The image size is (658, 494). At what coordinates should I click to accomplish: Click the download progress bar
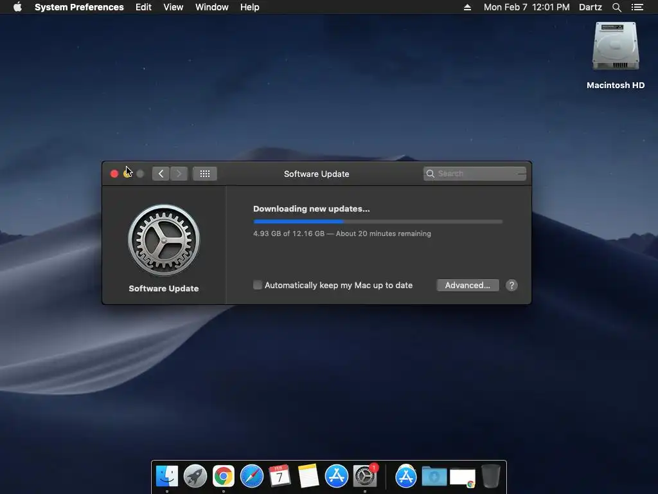pos(378,221)
